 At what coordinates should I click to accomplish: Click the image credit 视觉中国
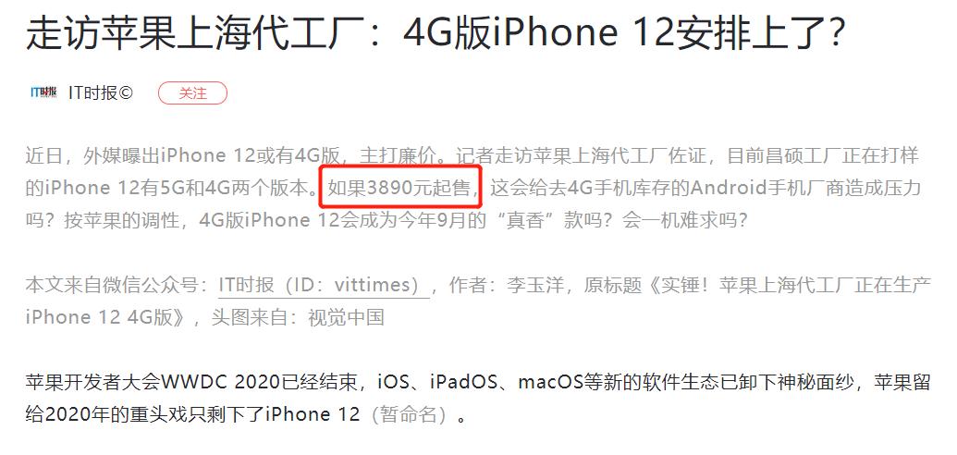[346, 317]
